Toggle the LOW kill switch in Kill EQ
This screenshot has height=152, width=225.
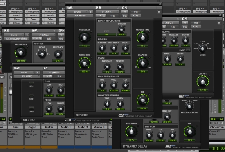pos(32,108)
